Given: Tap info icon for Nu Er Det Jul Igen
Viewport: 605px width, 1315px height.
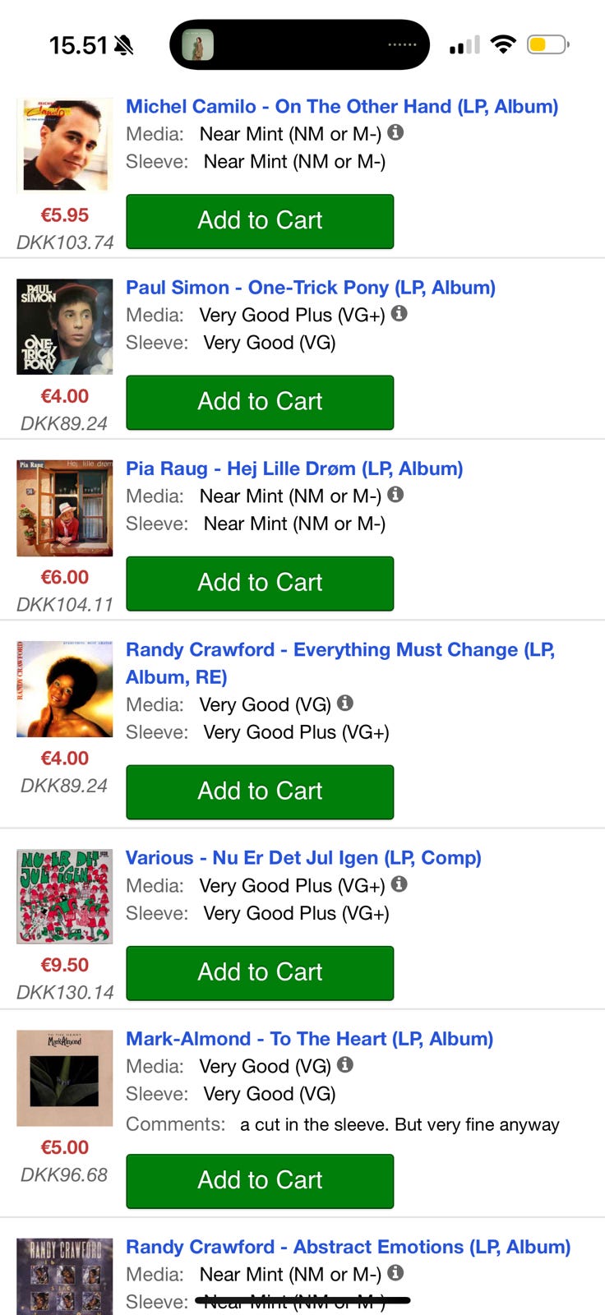Looking at the screenshot, I should point(399,884).
